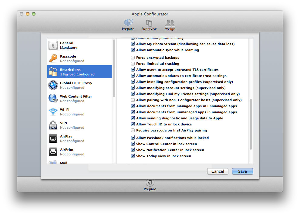Select the VPN row label
The image size is (300, 216).
[x=63, y=123]
